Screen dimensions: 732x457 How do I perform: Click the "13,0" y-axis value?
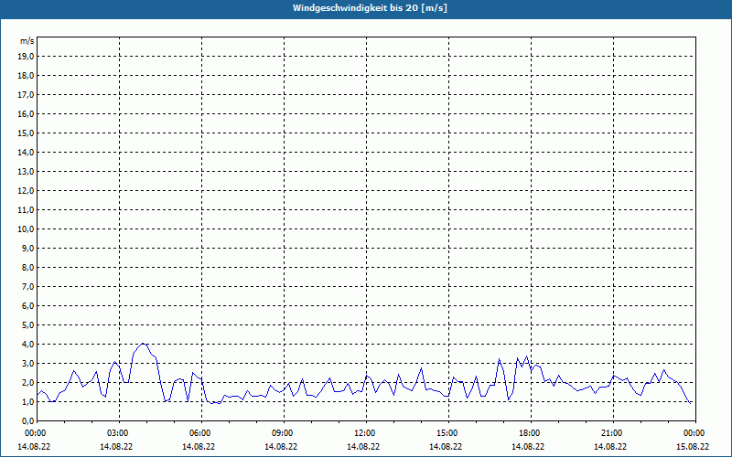click(x=27, y=171)
